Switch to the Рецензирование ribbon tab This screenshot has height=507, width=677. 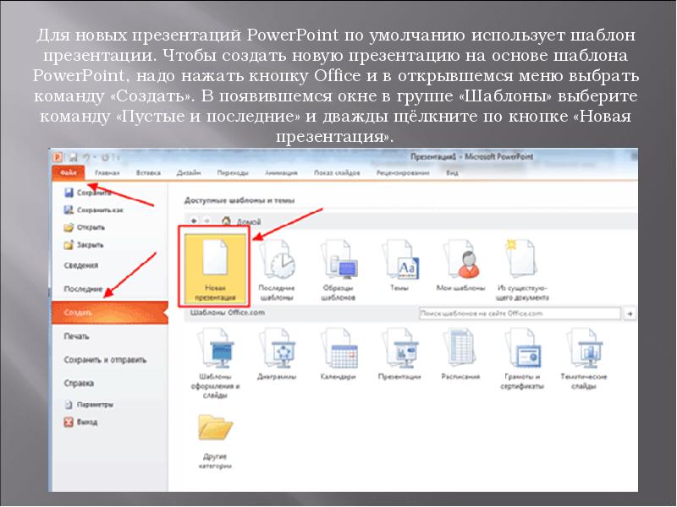click(403, 173)
